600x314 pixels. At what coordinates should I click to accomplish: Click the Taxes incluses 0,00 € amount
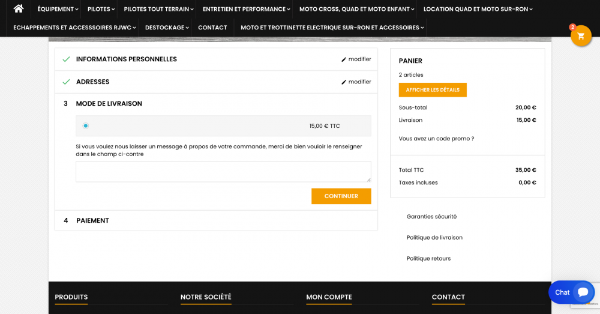[x=527, y=183]
